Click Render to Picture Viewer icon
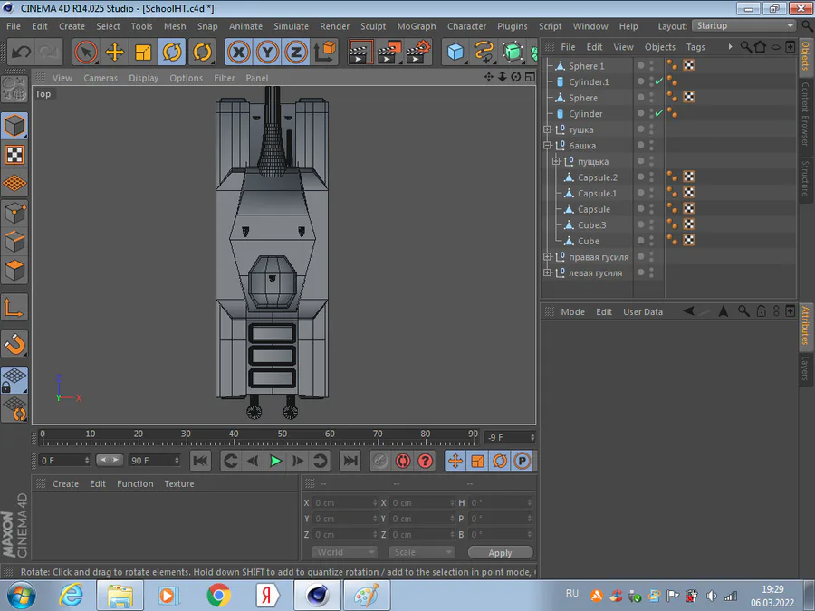This screenshot has height=611, width=815. [x=388, y=53]
